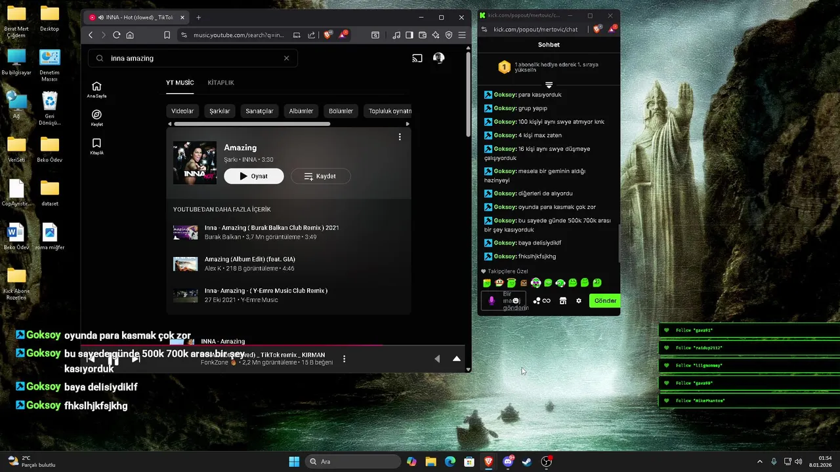Clear the inna amazing search text
Image resolution: width=840 pixels, height=472 pixels.
coord(286,58)
